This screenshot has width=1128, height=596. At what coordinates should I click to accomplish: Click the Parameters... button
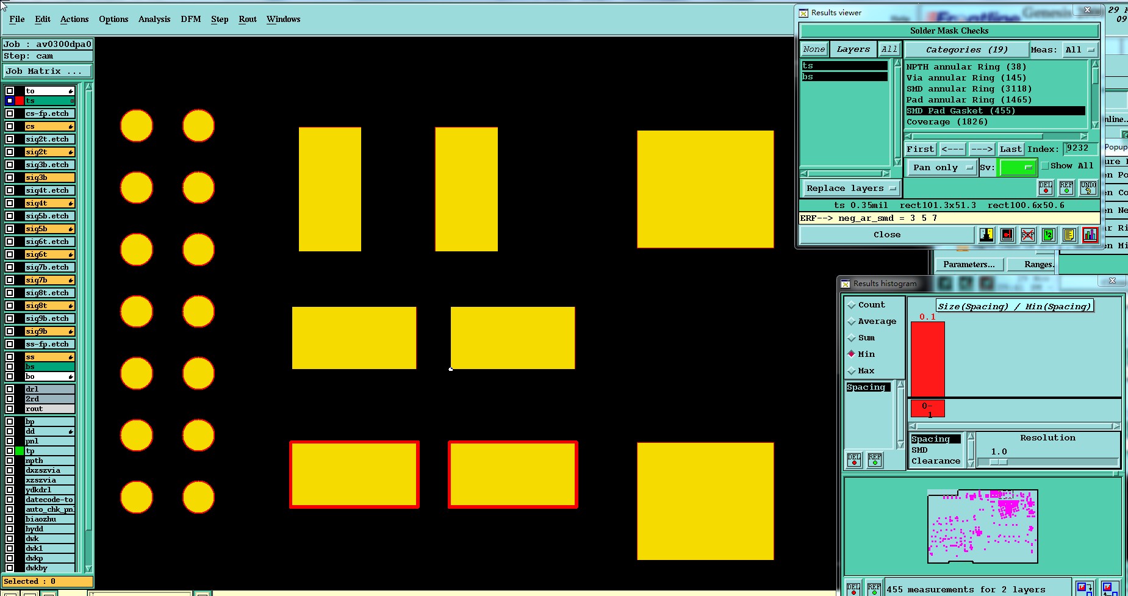pyautogui.click(x=969, y=265)
